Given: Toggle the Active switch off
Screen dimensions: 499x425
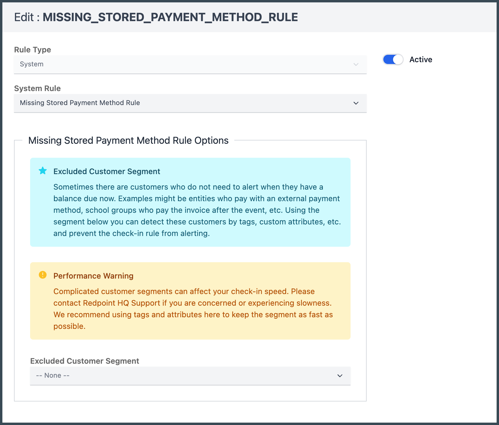Looking at the screenshot, I should pos(393,60).
